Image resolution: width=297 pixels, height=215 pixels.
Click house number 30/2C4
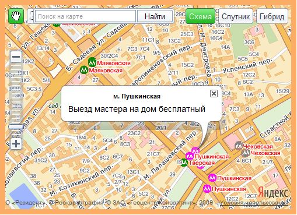[x=109, y=56]
